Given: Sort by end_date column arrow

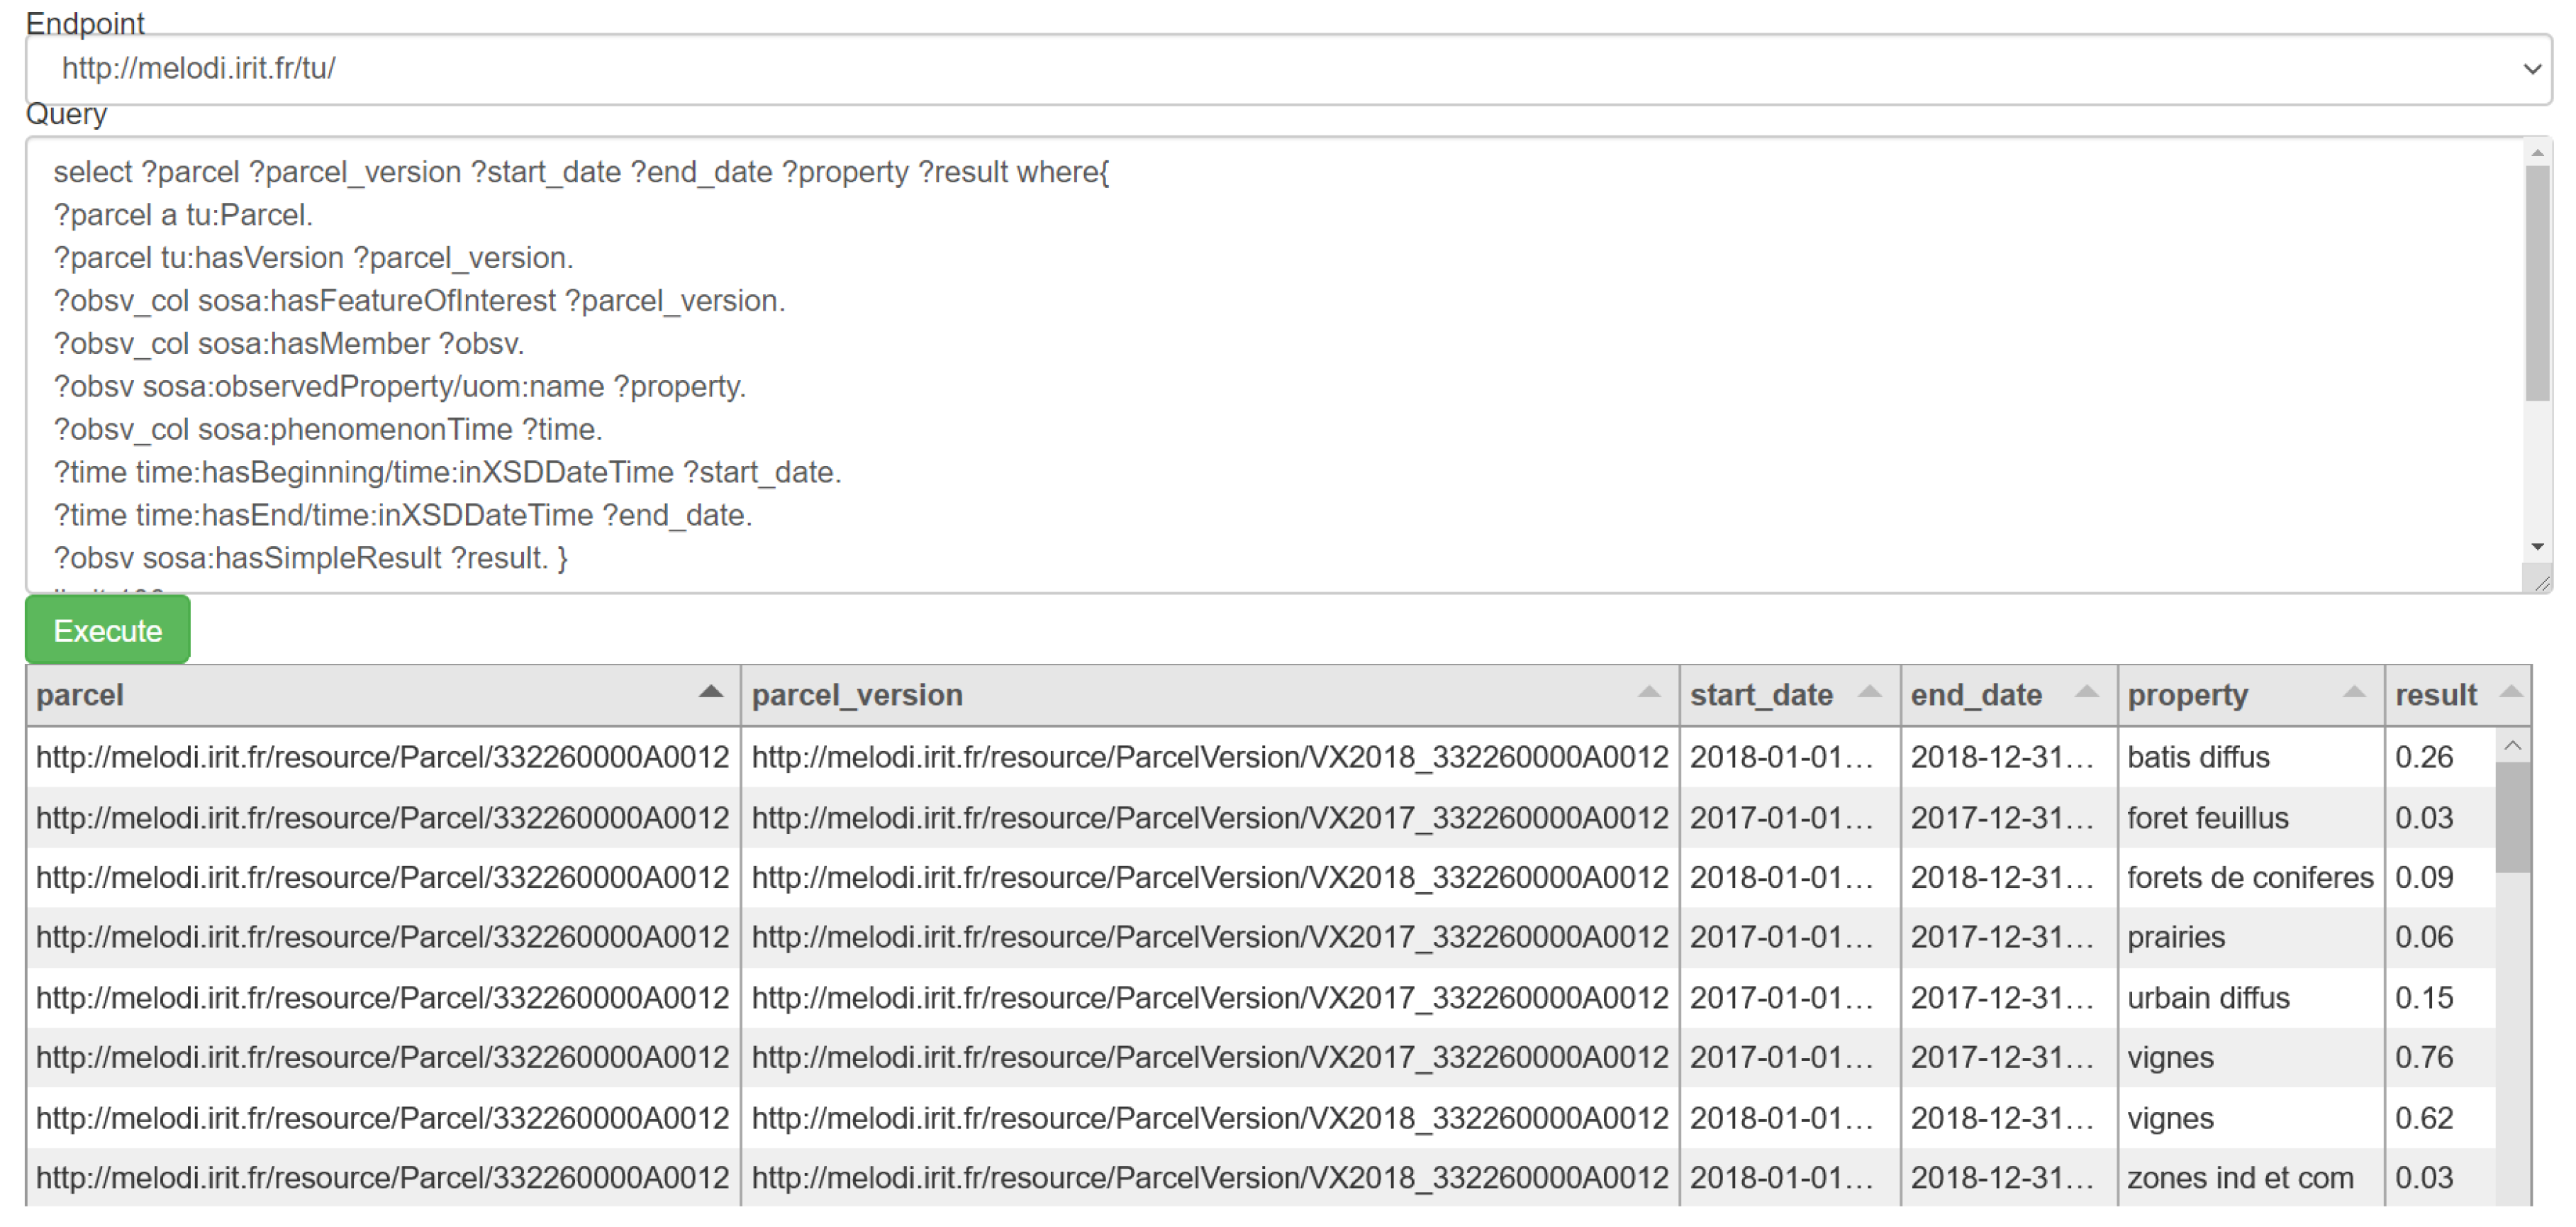Looking at the screenshot, I should pyautogui.click(x=2086, y=692).
